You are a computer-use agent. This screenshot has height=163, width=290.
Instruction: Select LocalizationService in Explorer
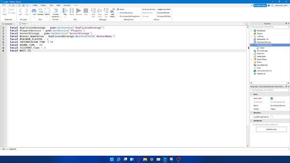(264, 71)
